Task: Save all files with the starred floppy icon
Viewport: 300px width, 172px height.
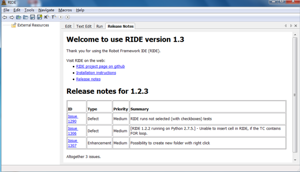Action: point(39,17)
